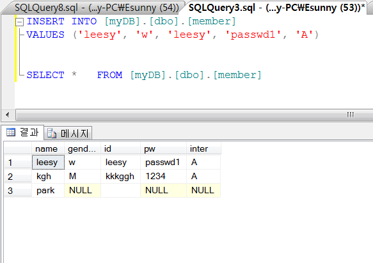Screen dimensions: 373x263
Task: Click the VALUES keyword in editor
Action: pos(45,35)
